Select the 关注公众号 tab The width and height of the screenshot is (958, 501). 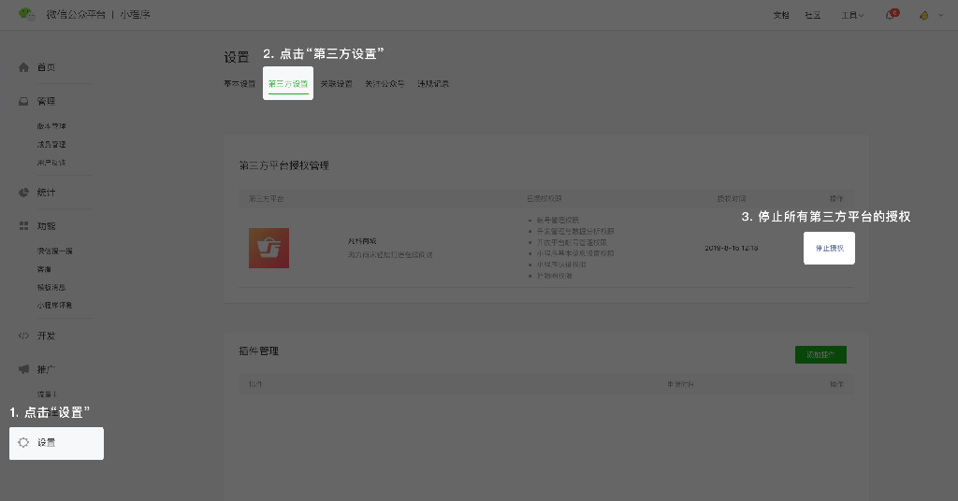[385, 84]
